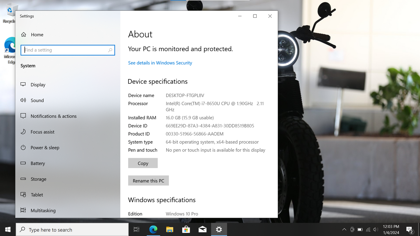Open Storage settings
Viewport: 420px width, 236px height.
point(39,179)
